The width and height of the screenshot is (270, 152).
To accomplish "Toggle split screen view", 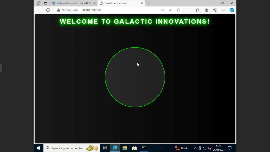I will (189, 10).
